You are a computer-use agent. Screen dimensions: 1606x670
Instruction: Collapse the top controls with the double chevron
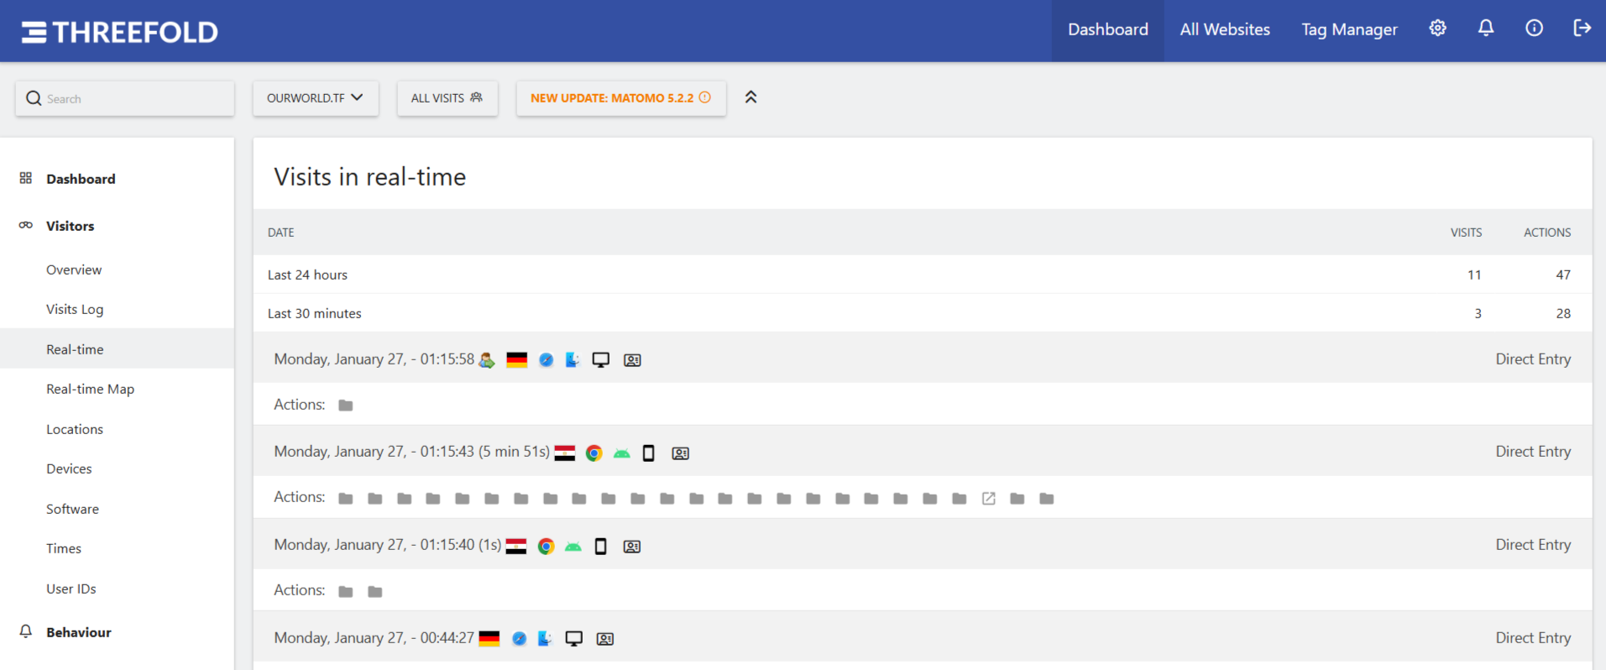[751, 97]
